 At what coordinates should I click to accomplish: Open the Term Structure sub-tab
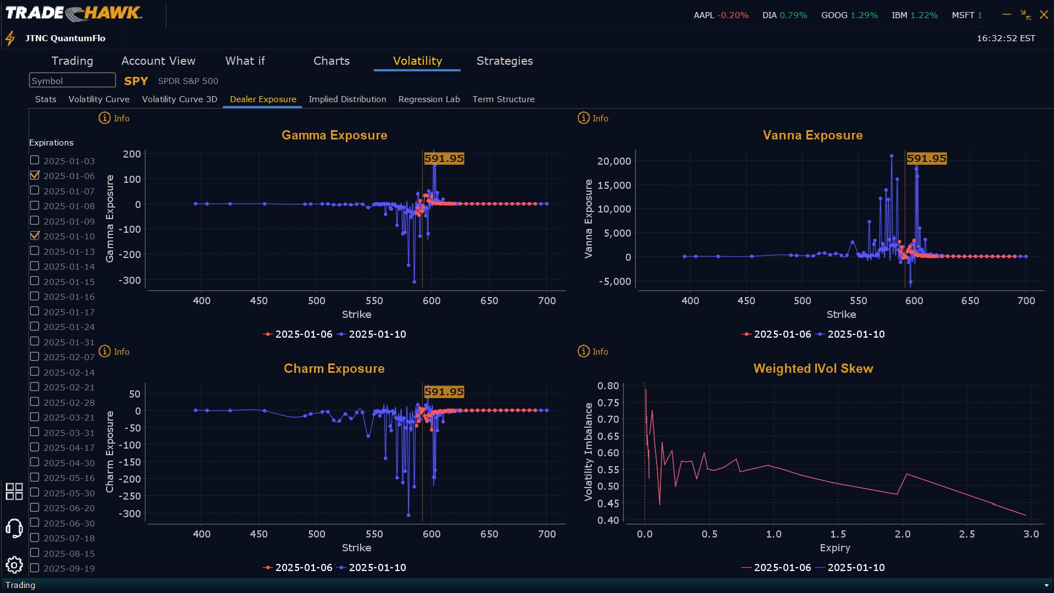[503, 99]
